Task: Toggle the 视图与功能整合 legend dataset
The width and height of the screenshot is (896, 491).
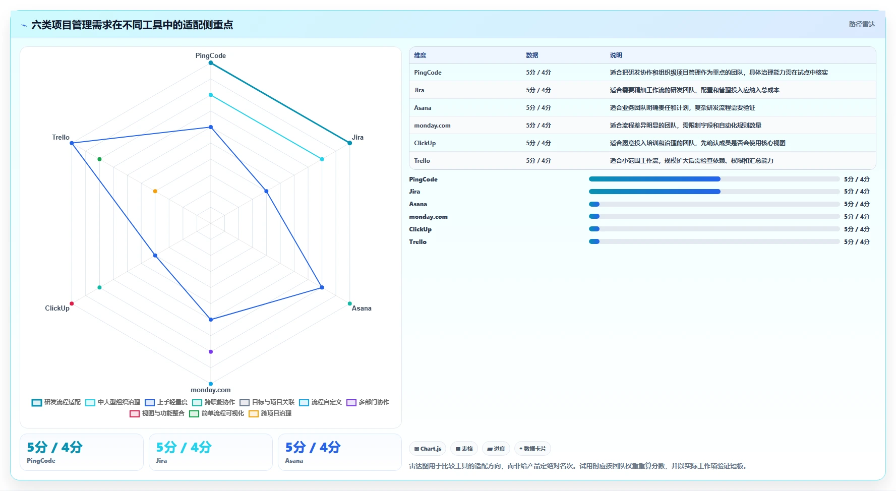Action: (x=157, y=413)
